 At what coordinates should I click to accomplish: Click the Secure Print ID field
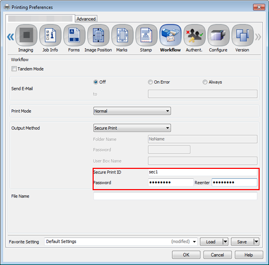202,172
